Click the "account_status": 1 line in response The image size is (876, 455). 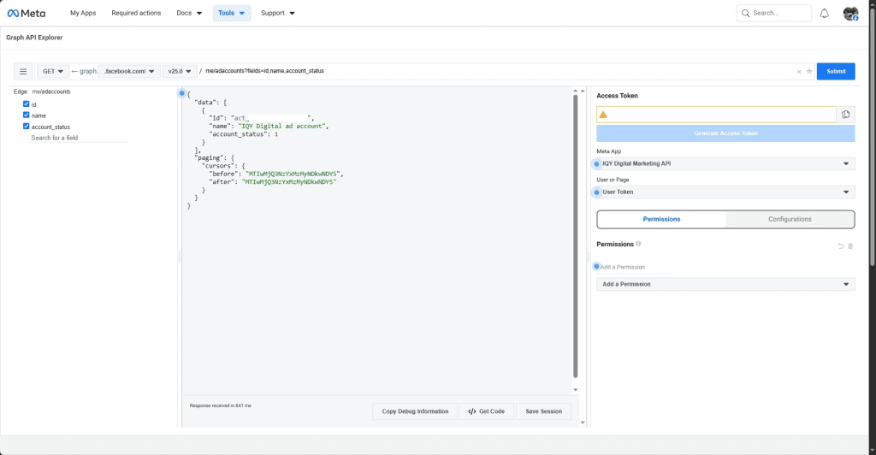pyautogui.click(x=244, y=134)
